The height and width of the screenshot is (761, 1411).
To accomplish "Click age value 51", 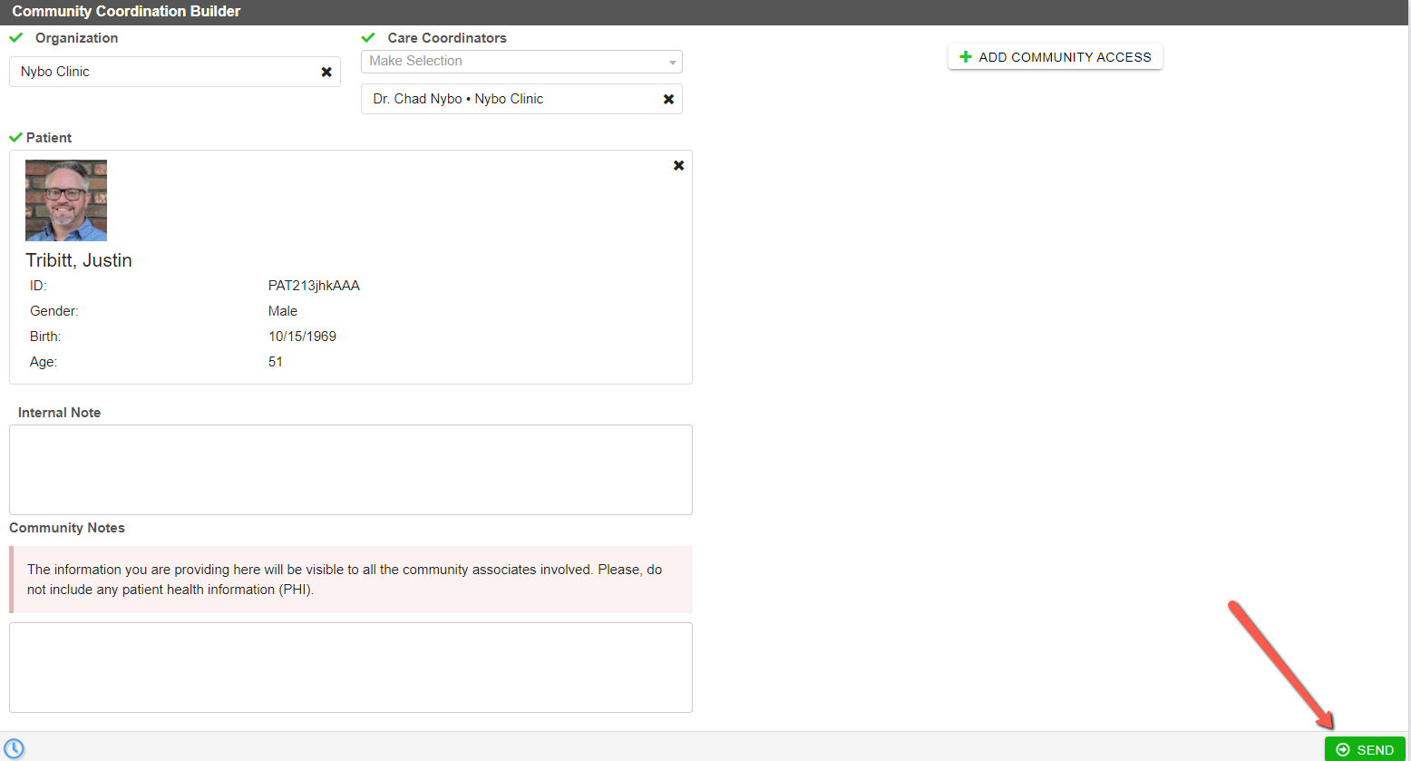I will (x=276, y=362).
